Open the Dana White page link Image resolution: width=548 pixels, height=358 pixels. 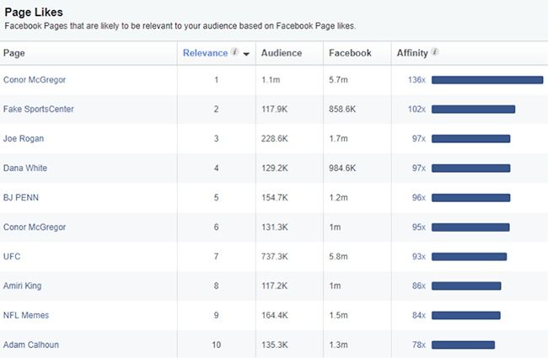click(x=24, y=168)
